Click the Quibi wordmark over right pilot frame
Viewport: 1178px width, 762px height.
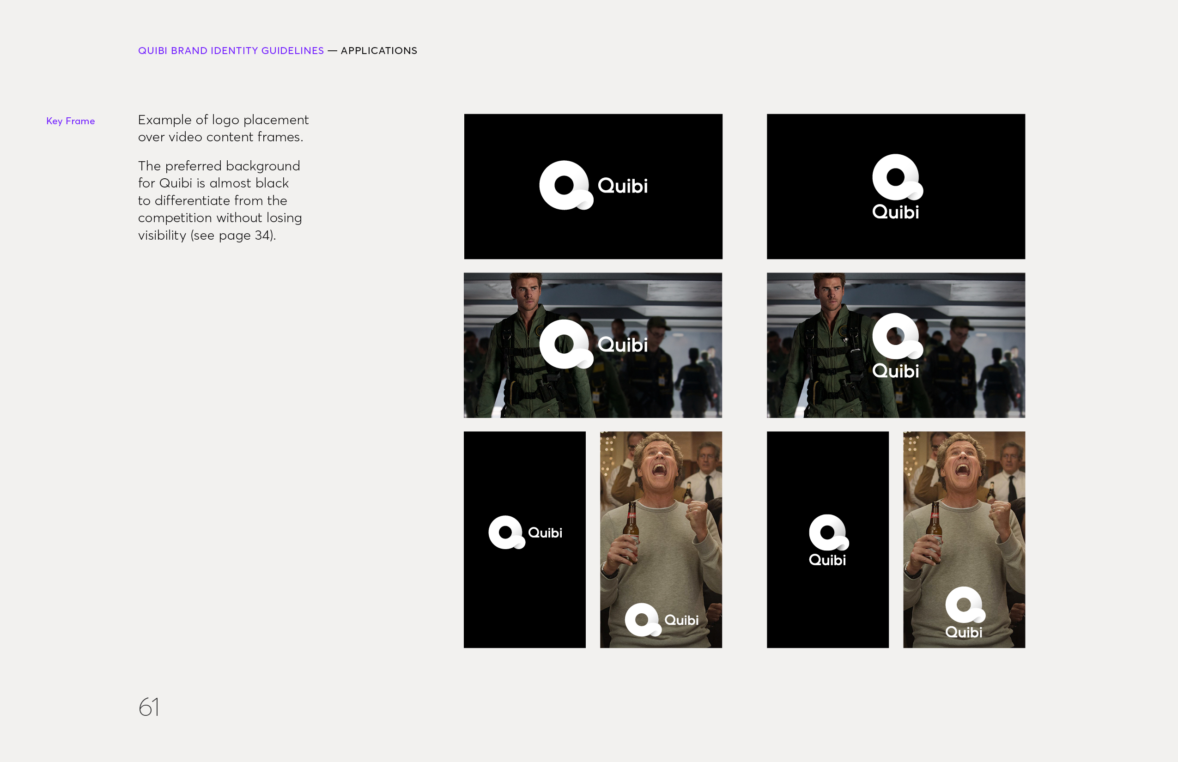pos(895,371)
